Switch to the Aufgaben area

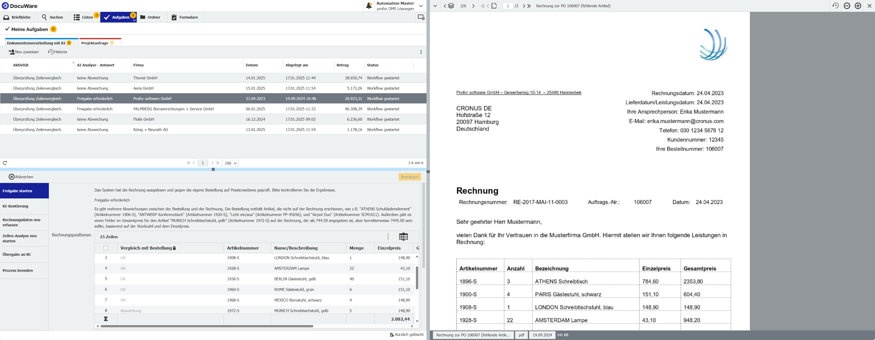(117, 17)
